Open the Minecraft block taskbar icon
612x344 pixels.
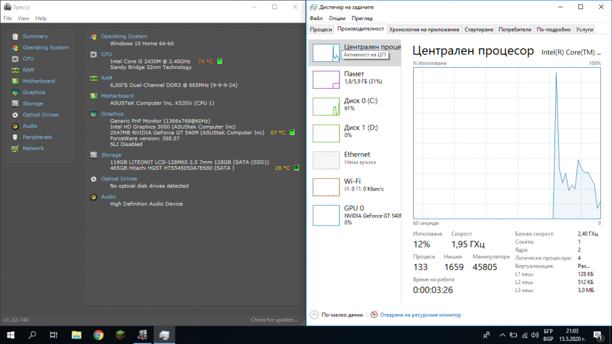[120, 335]
